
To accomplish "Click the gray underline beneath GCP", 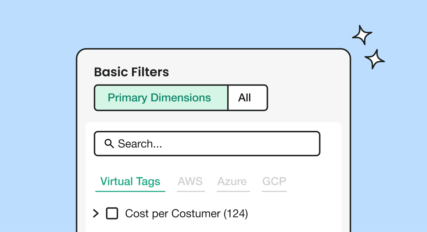I will click(274, 192).
